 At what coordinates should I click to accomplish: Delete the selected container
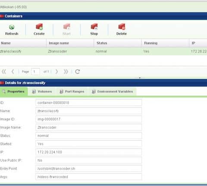122,30
